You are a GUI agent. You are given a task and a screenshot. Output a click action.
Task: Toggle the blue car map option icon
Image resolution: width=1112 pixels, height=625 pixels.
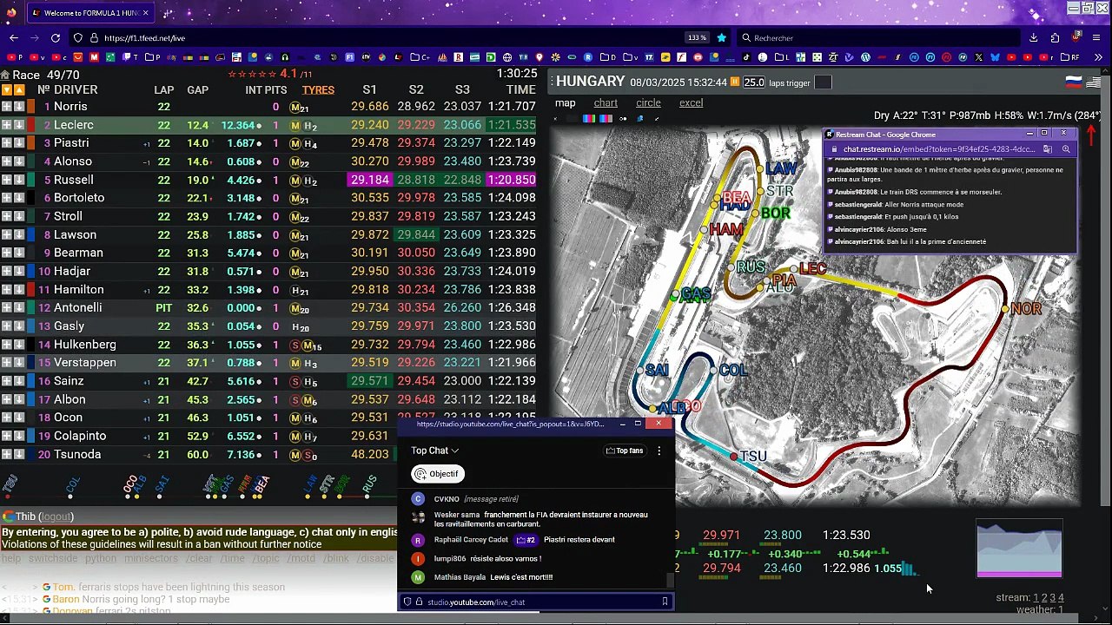(639, 119)
